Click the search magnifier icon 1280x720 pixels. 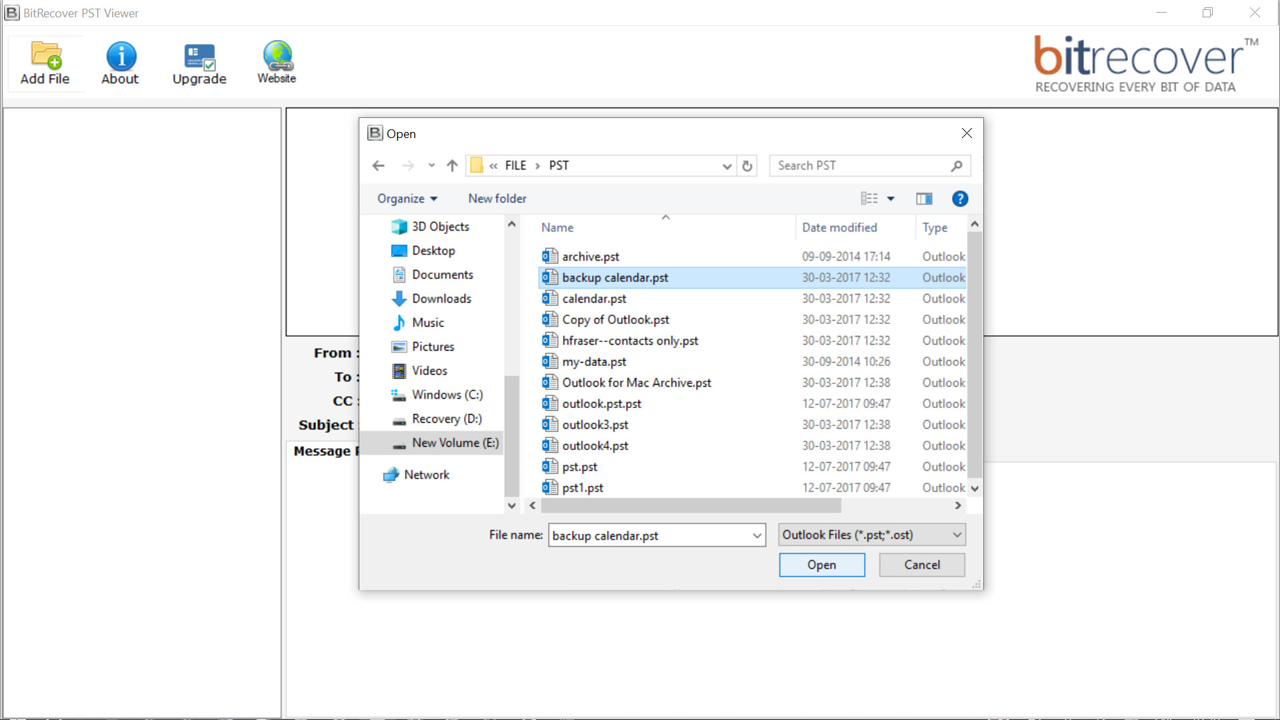coord(957,165)
